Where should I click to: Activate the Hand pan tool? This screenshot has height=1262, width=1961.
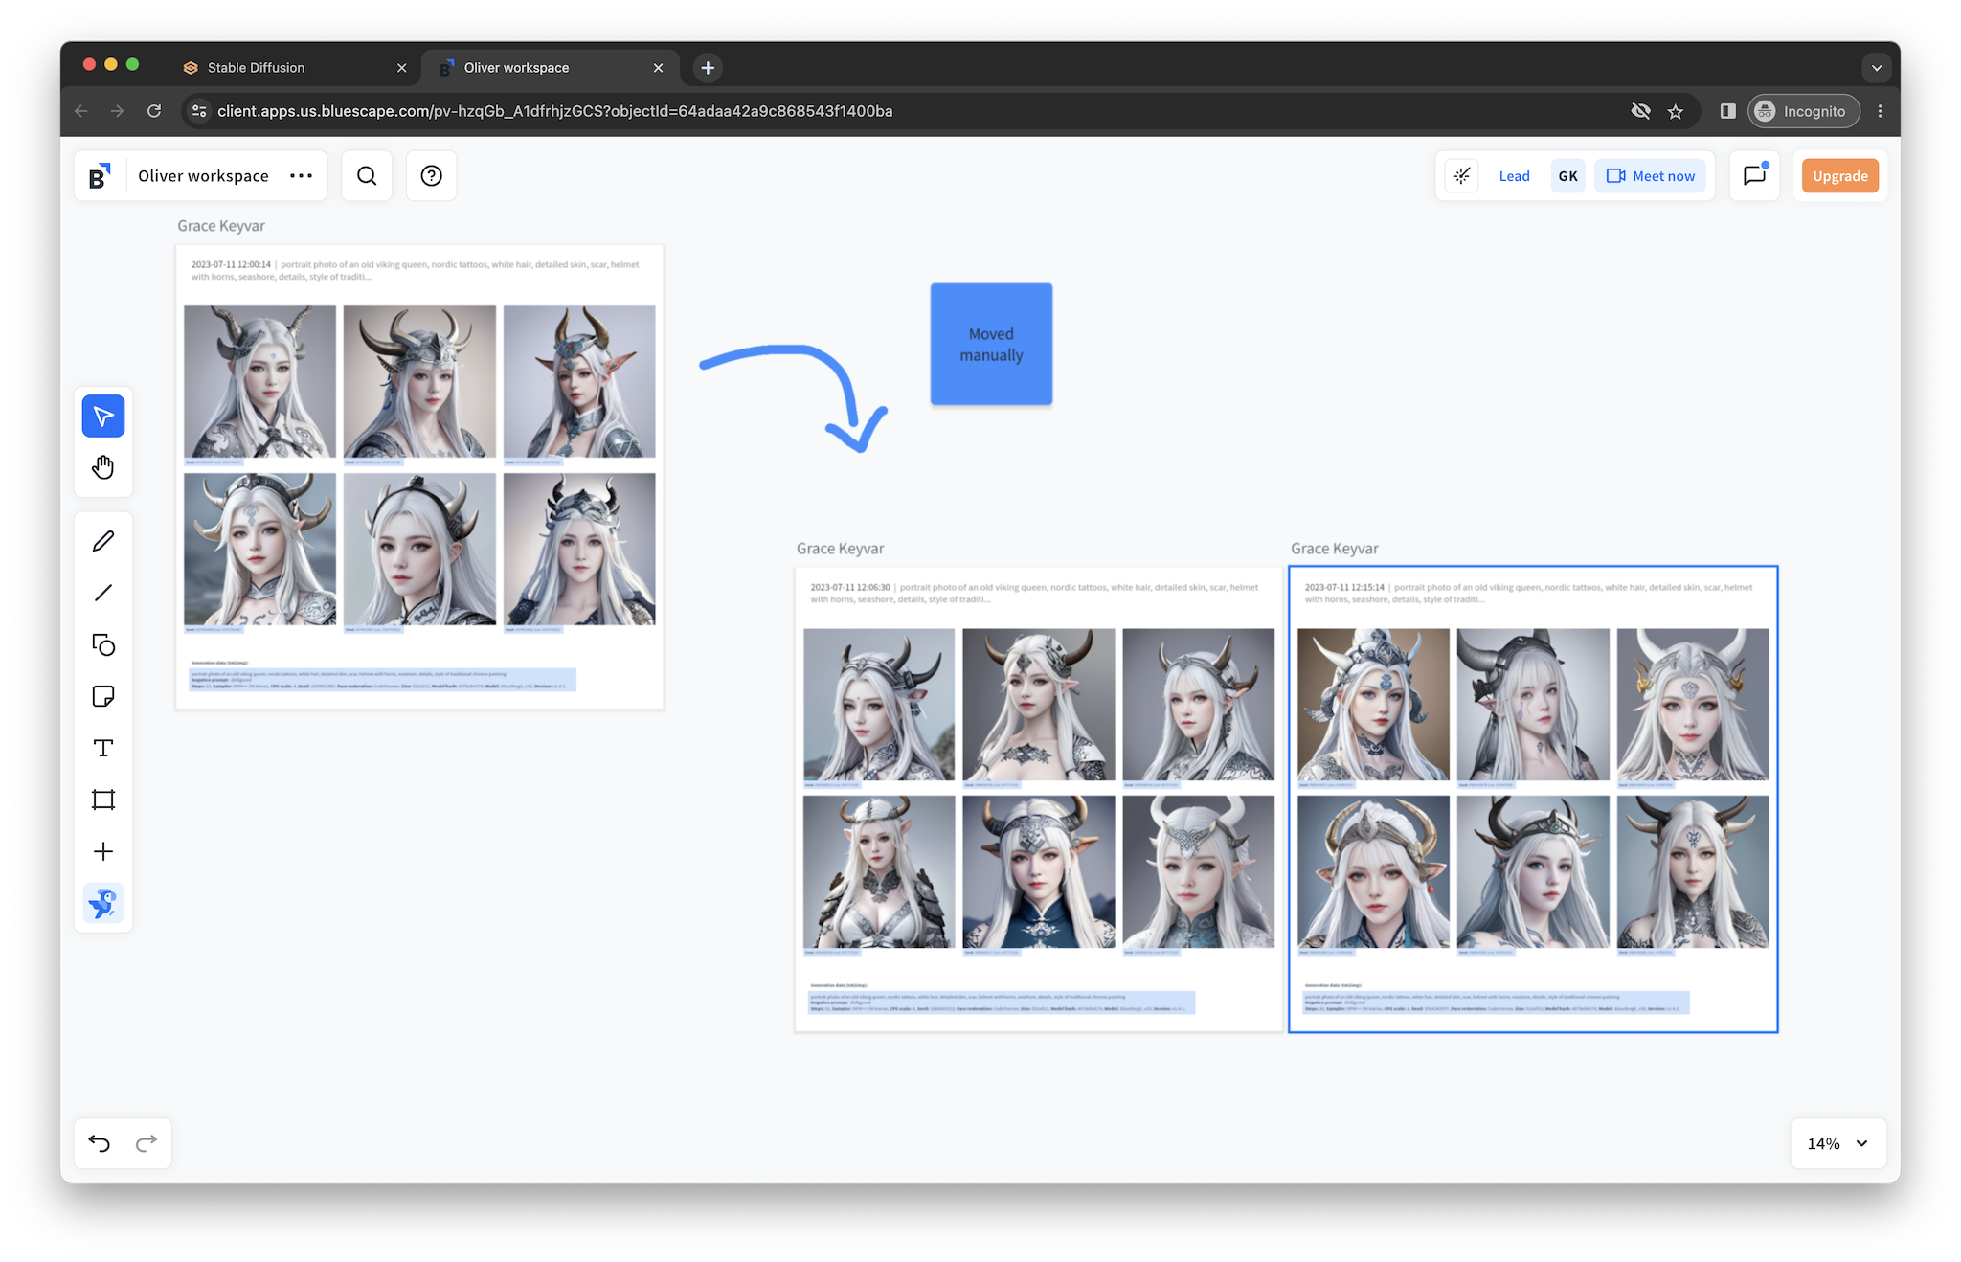pos(103,468)
